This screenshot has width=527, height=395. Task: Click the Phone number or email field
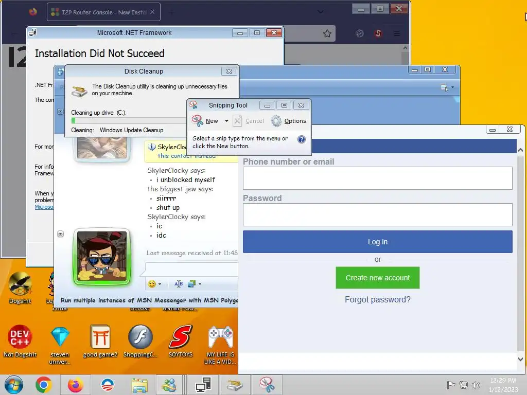point(377,178)
